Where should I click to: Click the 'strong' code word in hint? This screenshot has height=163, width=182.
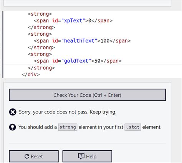(x=68, y=127)
